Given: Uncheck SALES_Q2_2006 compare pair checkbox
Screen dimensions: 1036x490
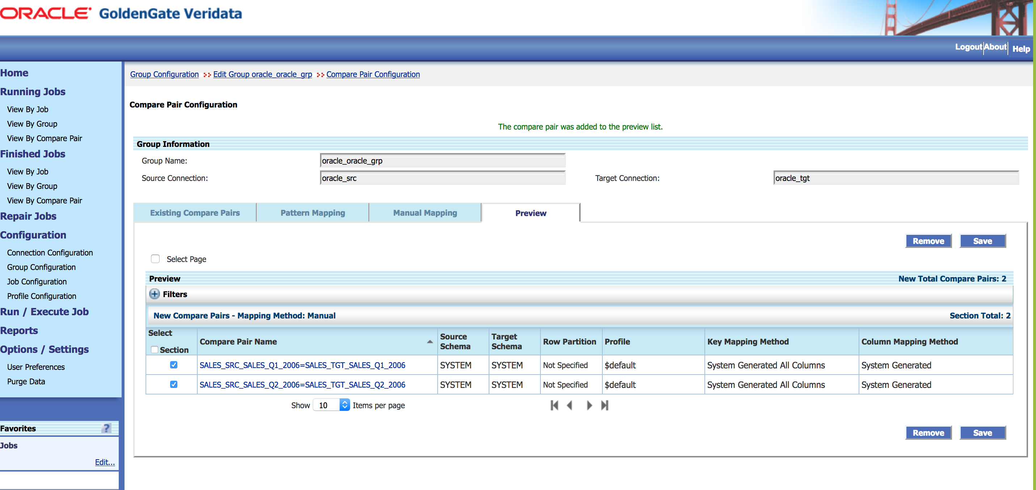Looking at the screenshot, I should pos(174,384).
